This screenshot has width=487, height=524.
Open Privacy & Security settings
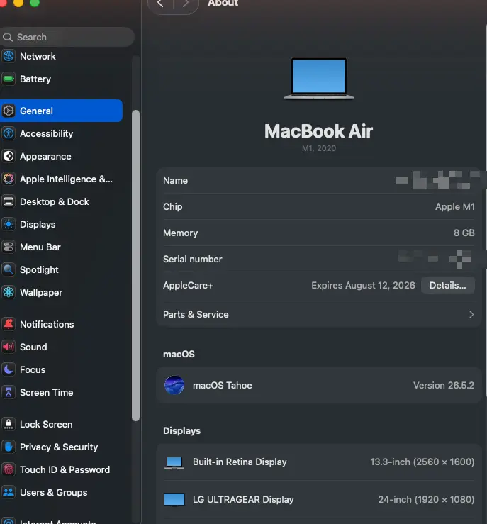(x=62, y=447)
